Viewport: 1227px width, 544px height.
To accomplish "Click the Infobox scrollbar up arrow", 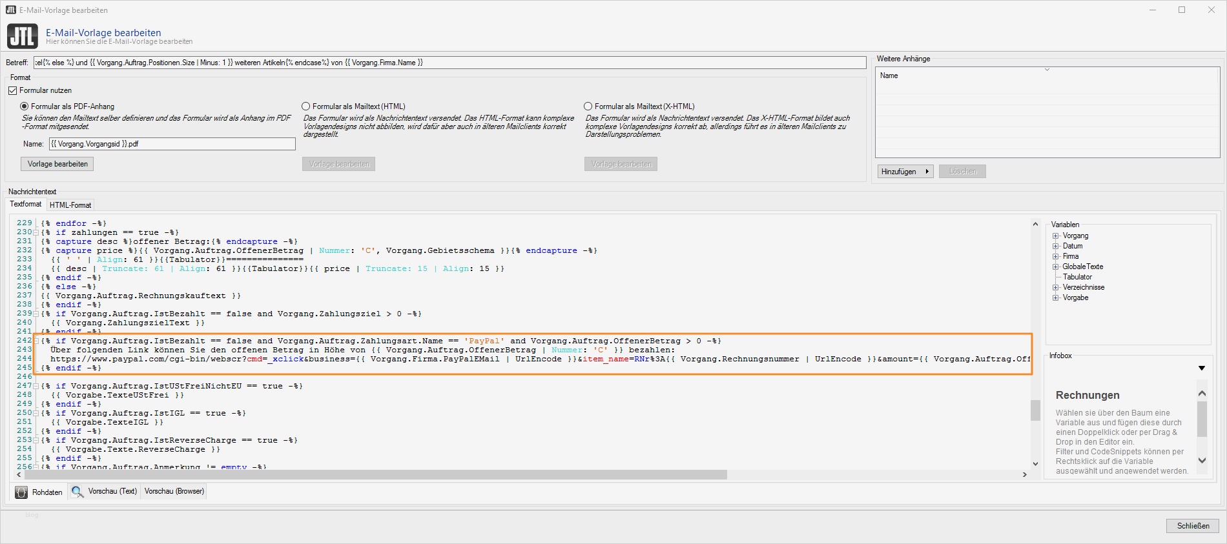I will click(1202, 393).
